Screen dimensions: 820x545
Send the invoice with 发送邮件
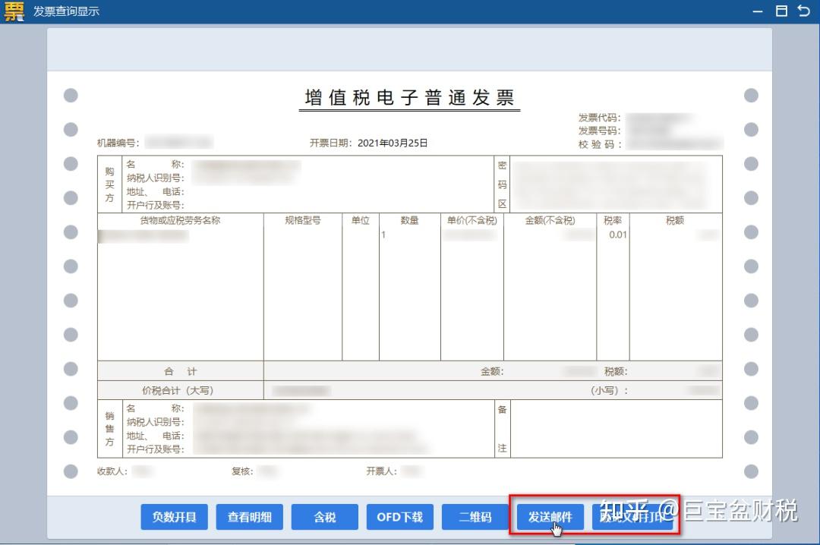(550, 517)
